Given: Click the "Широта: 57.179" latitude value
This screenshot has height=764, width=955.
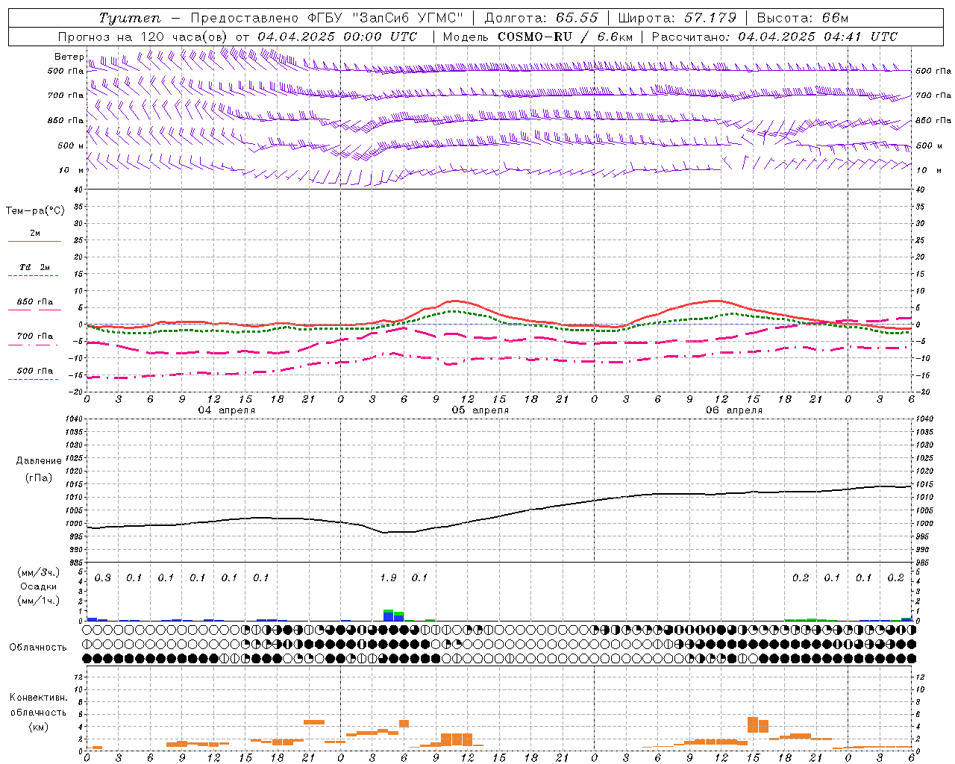Looking at the screenshot, I should point(677,18).
